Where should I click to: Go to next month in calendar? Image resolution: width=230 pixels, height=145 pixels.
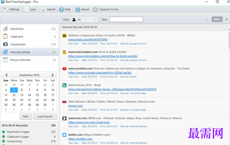[53, 75]
